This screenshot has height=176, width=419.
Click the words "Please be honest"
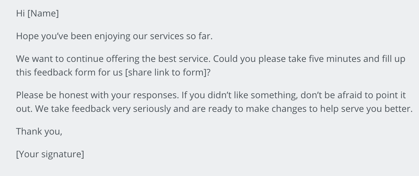click(x=52, y=95)
